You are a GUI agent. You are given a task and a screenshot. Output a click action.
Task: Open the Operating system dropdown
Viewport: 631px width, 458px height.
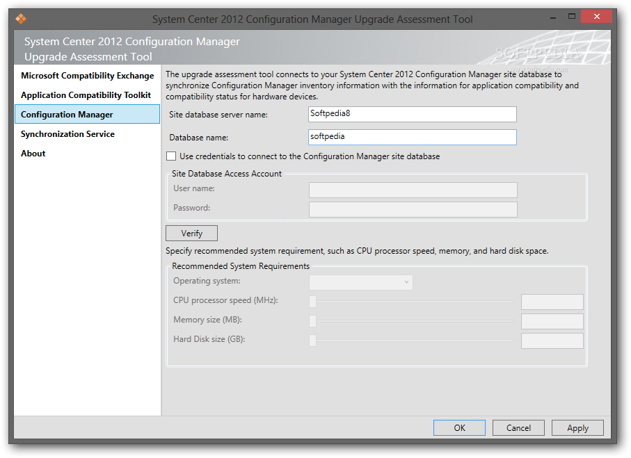pos(361,281)
